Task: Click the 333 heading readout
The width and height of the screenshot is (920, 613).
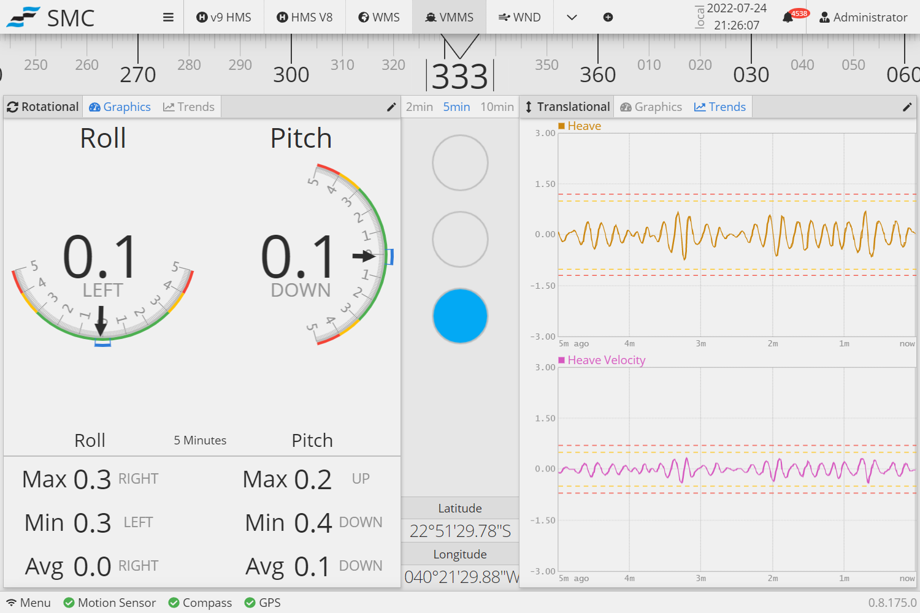Action: (460, 76)
